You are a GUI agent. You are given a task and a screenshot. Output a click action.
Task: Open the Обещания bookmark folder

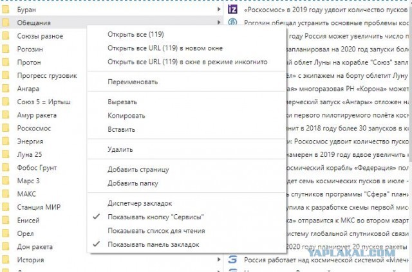33,23
